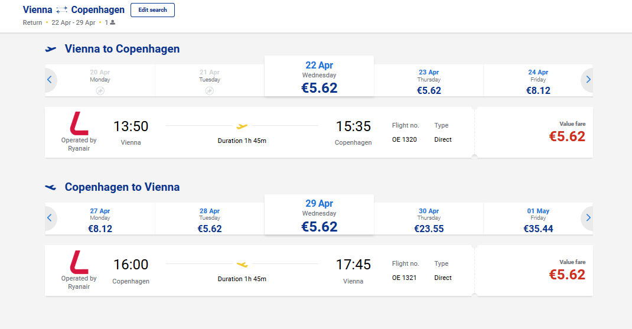Select 30 Apr Thursday €23.55 return tab
The height and width of the screenshot is (329, 632).
(428, 219)
